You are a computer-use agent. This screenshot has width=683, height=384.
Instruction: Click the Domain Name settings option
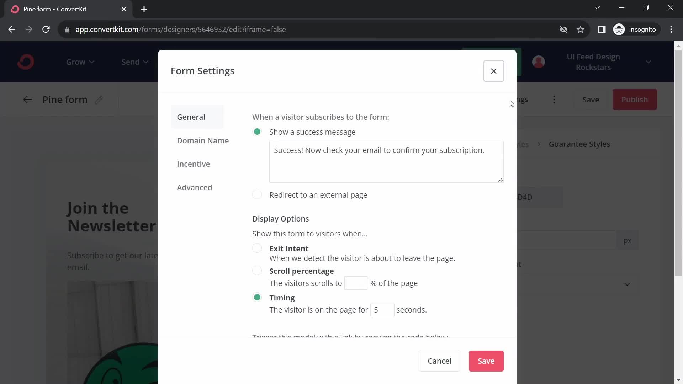pos(203,140)
